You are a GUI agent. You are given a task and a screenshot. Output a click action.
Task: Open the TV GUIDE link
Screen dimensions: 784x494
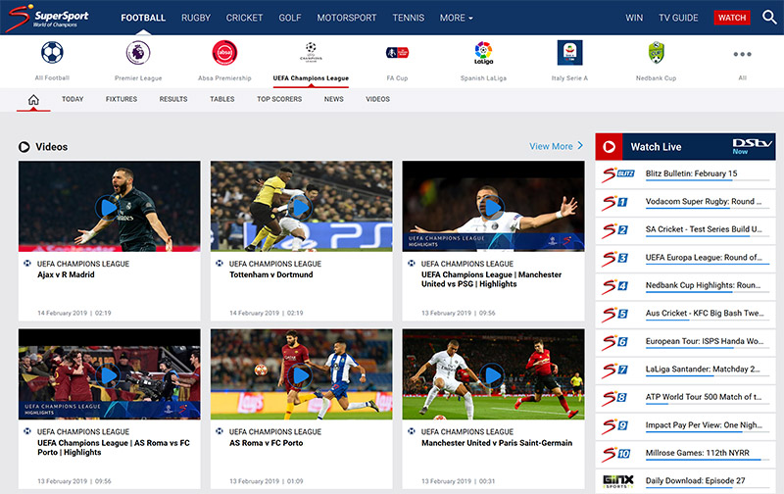678,18
